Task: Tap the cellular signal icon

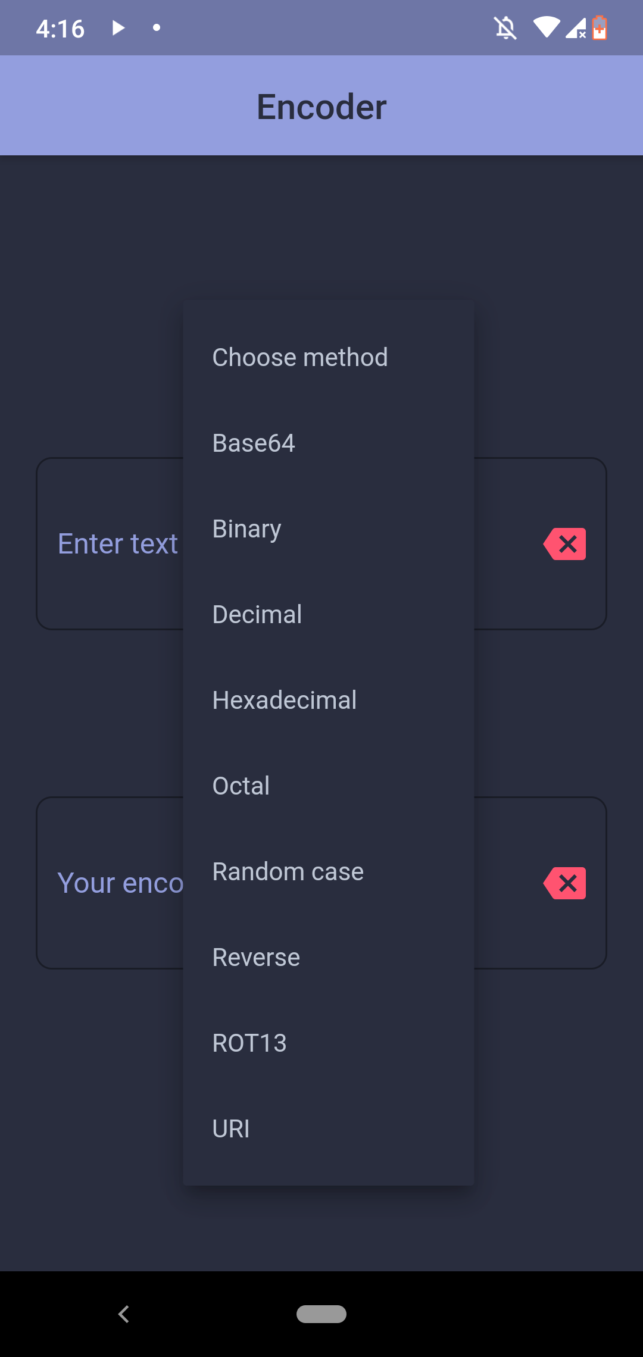Action: pos(576,28)
